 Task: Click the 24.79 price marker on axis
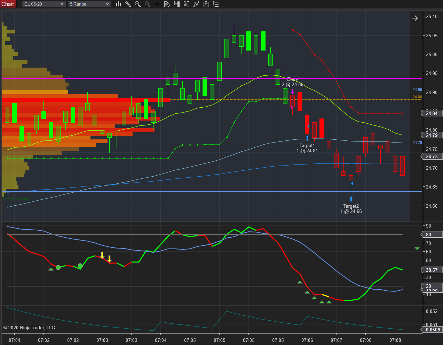click(x=432, y=135)
